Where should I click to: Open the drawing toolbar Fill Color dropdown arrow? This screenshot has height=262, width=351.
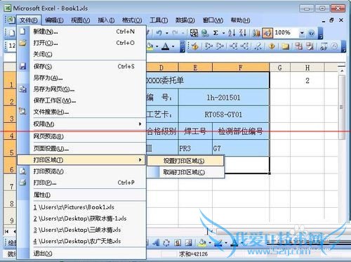pyautogui.click(x=210, y=243)
